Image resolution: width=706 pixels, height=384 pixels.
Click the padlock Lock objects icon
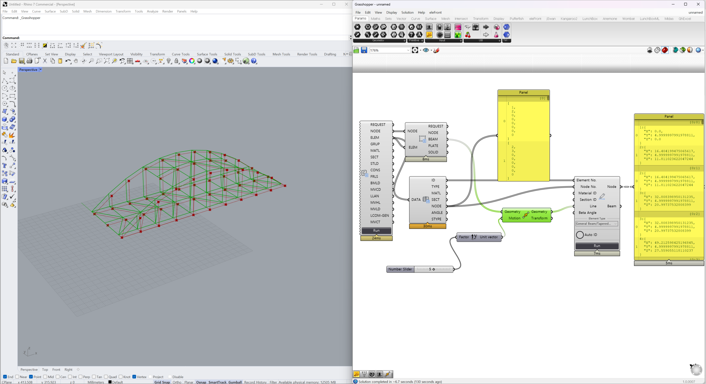coord(177,61)
